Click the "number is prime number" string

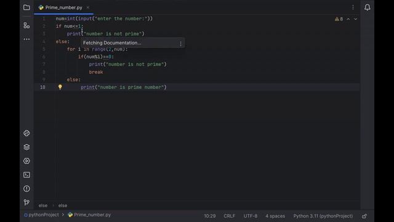[131, 87]
